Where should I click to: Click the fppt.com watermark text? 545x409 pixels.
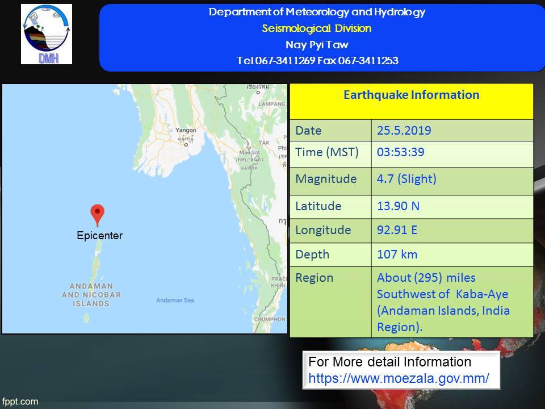coord(20,402)
